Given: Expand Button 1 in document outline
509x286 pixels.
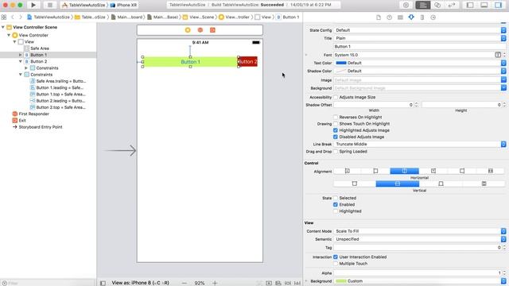Looking at the screenshot, I should tap(21, 55).
